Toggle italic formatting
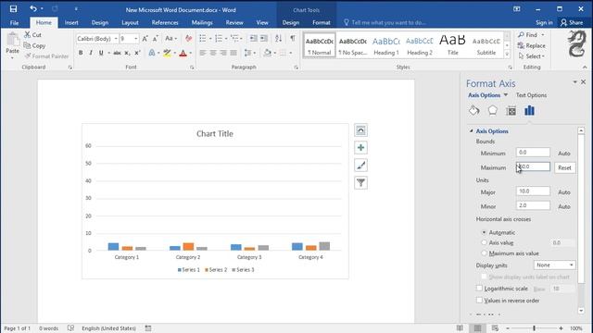Screen dimensions: 593x333 click(x=91, y=53)
